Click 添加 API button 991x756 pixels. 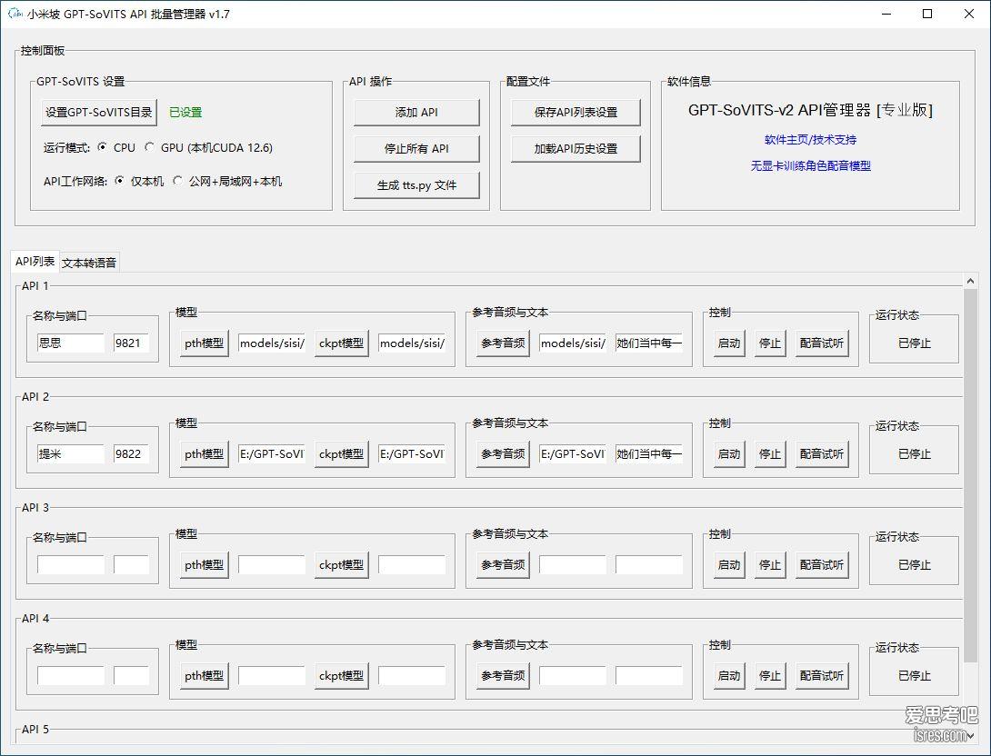coord(416,113)
